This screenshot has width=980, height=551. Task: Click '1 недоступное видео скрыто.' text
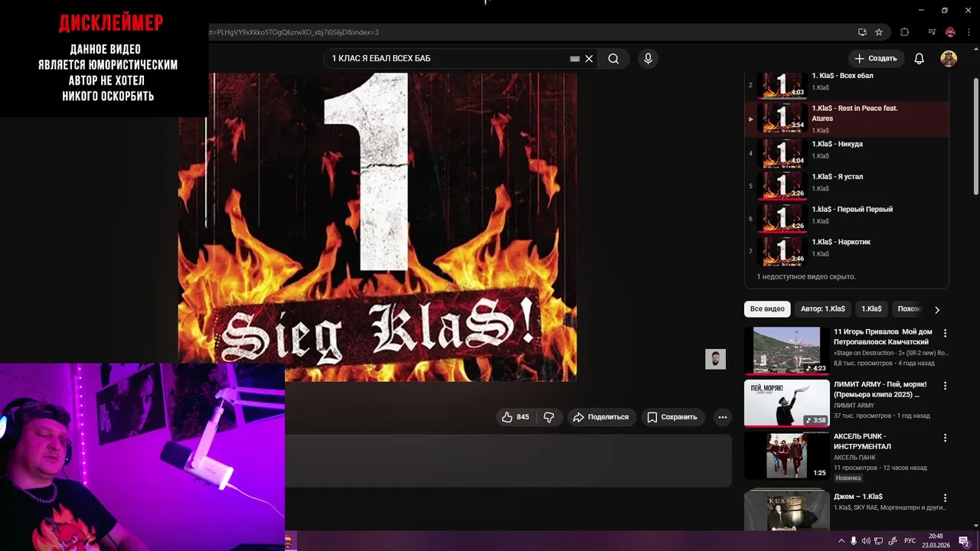tap(806, 277)
